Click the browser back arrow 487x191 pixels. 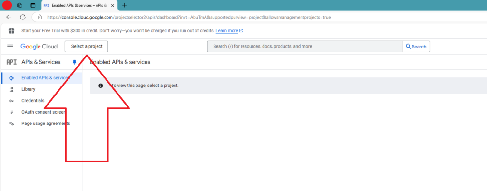coord(9,17)
